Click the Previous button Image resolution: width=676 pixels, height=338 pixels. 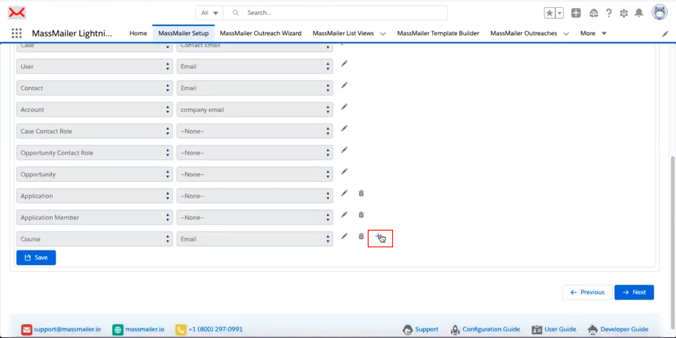tap(587, 292)
